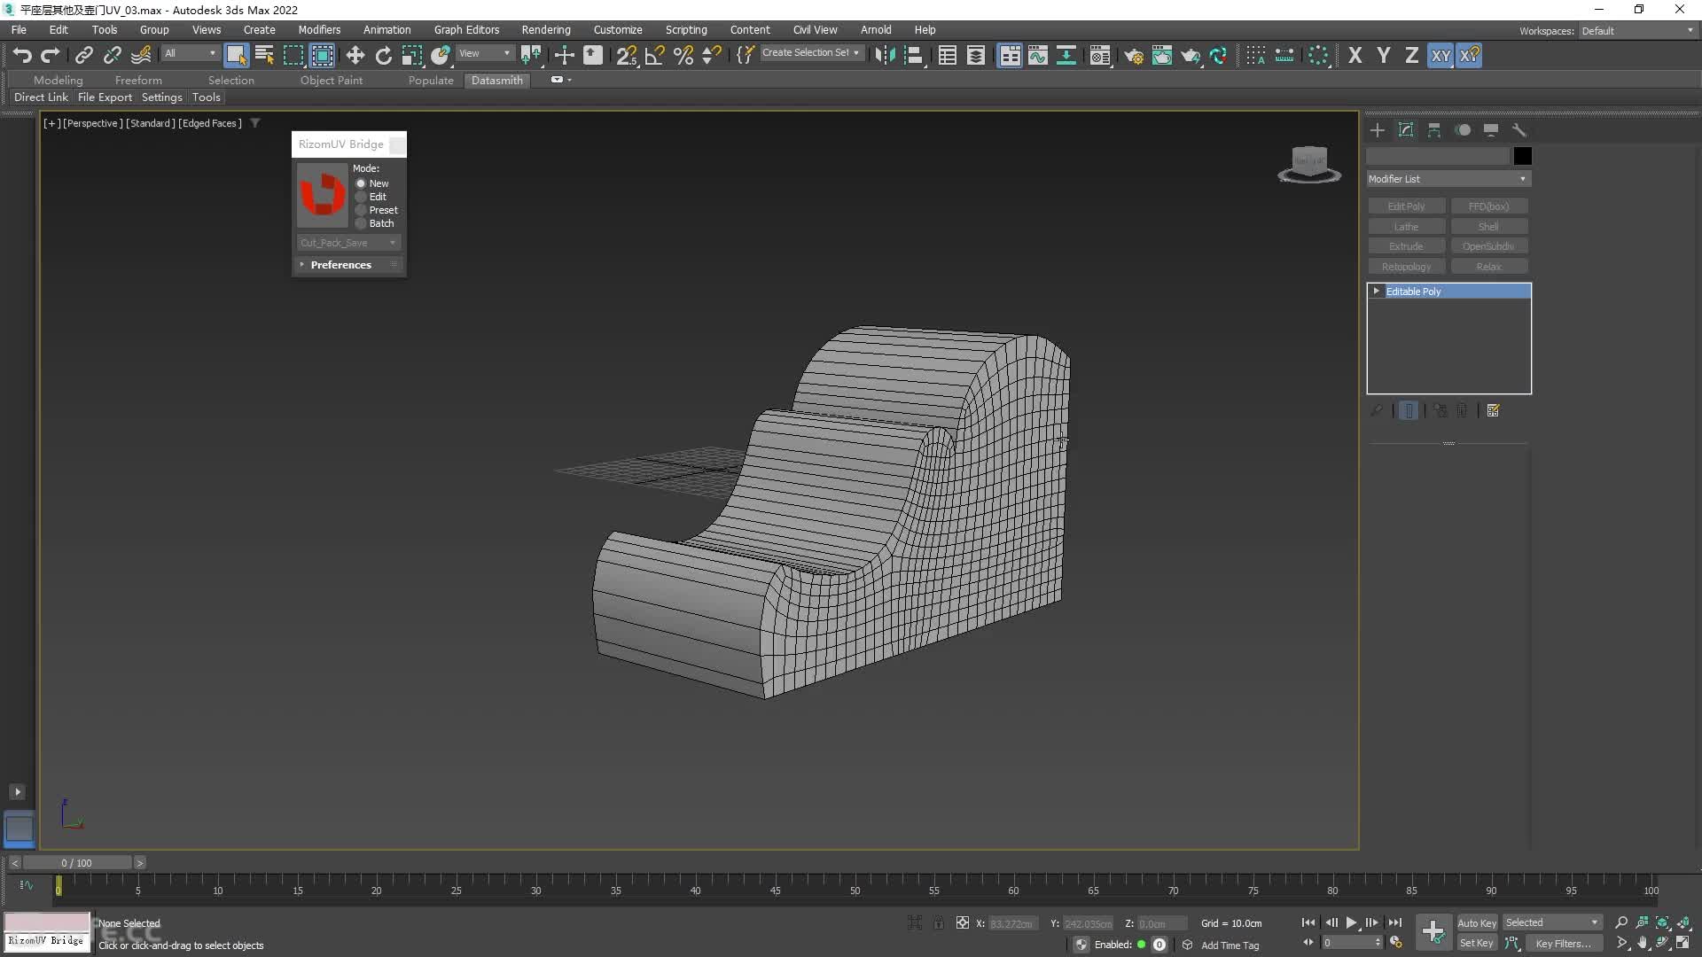
Task: Open the Cut_Pack_Save preset dropdown
Action: [348, 243]
